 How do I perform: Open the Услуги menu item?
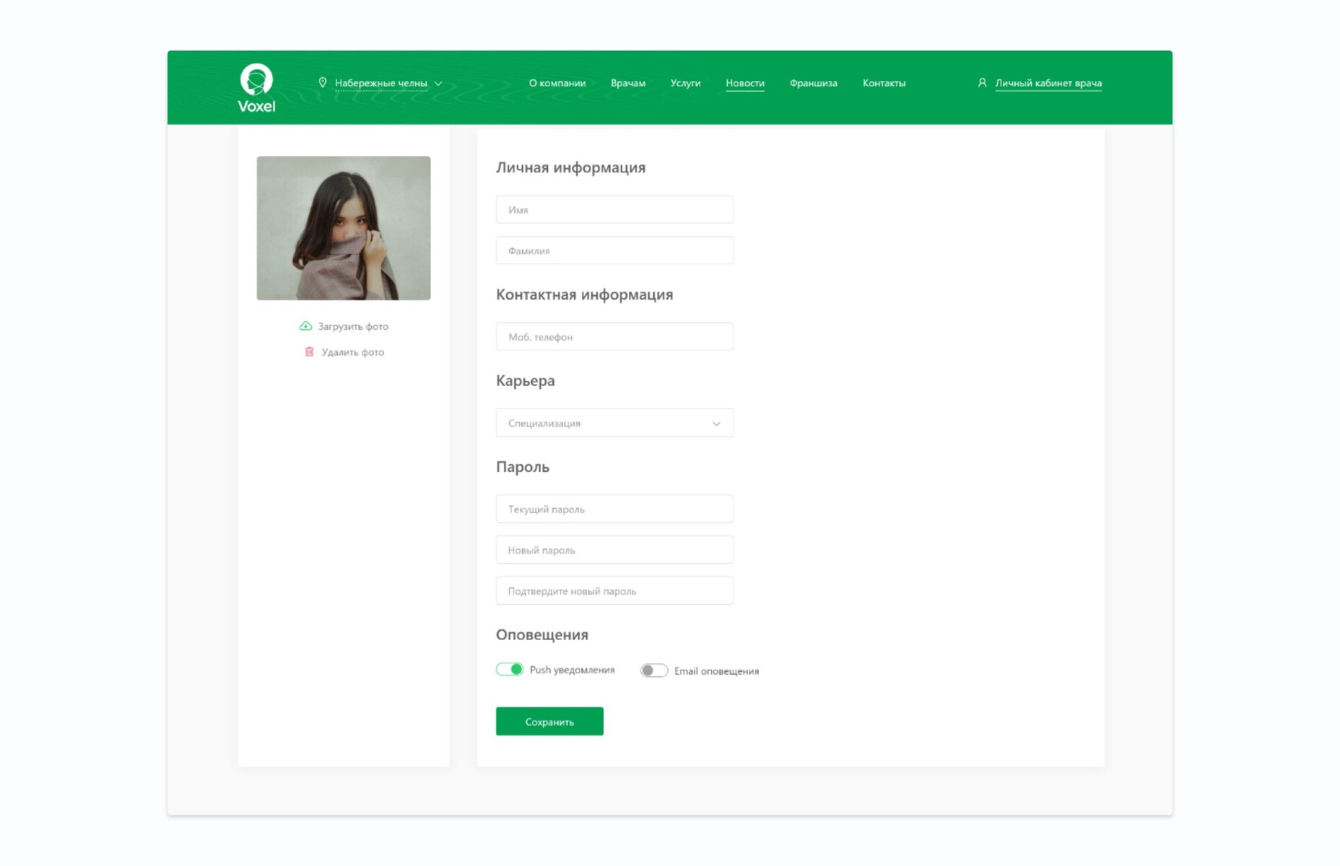pos(685,83)
